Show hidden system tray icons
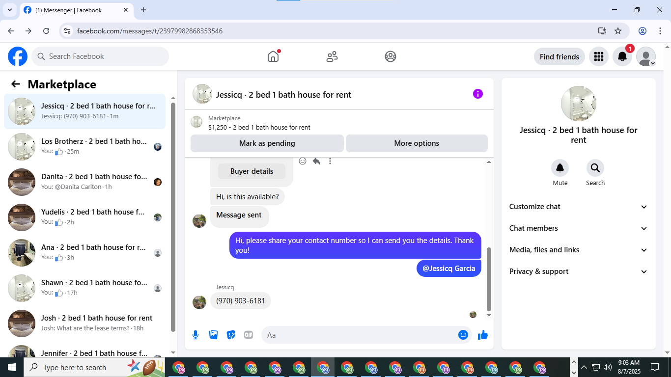The height and width of the screenshot is (377, 671). [x=584, y=367]
